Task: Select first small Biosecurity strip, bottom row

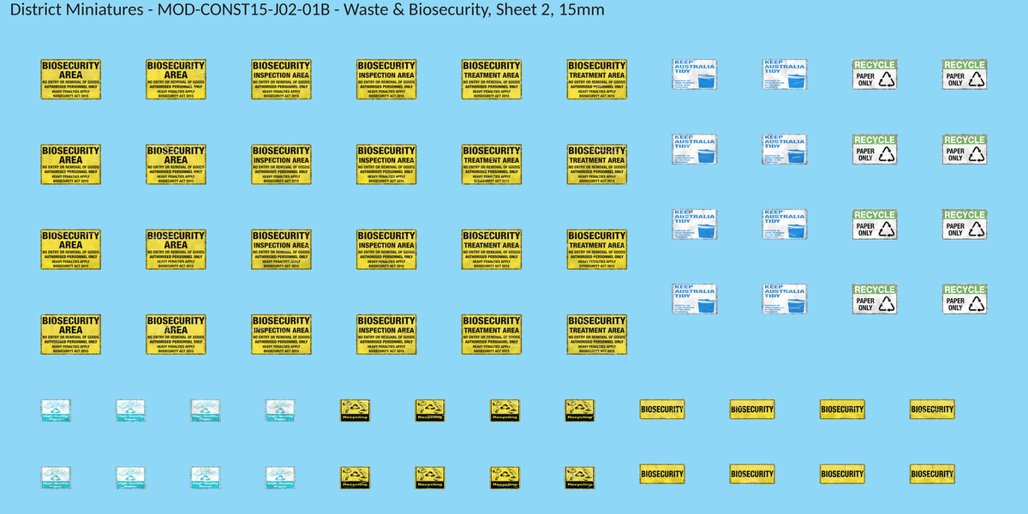Action: click(x=662, y=474)
